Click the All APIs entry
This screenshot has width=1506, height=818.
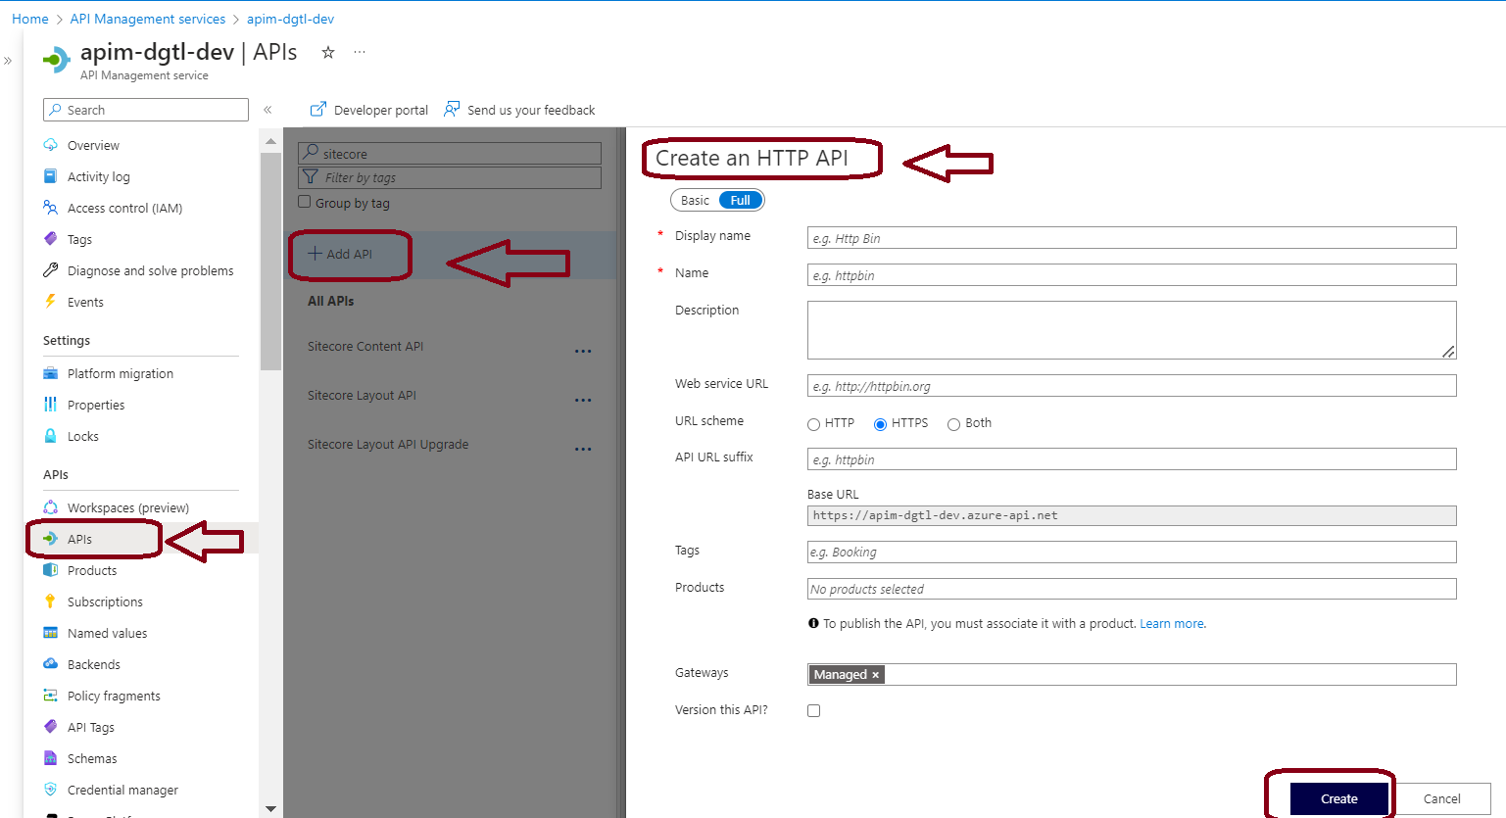click(331, 301)
